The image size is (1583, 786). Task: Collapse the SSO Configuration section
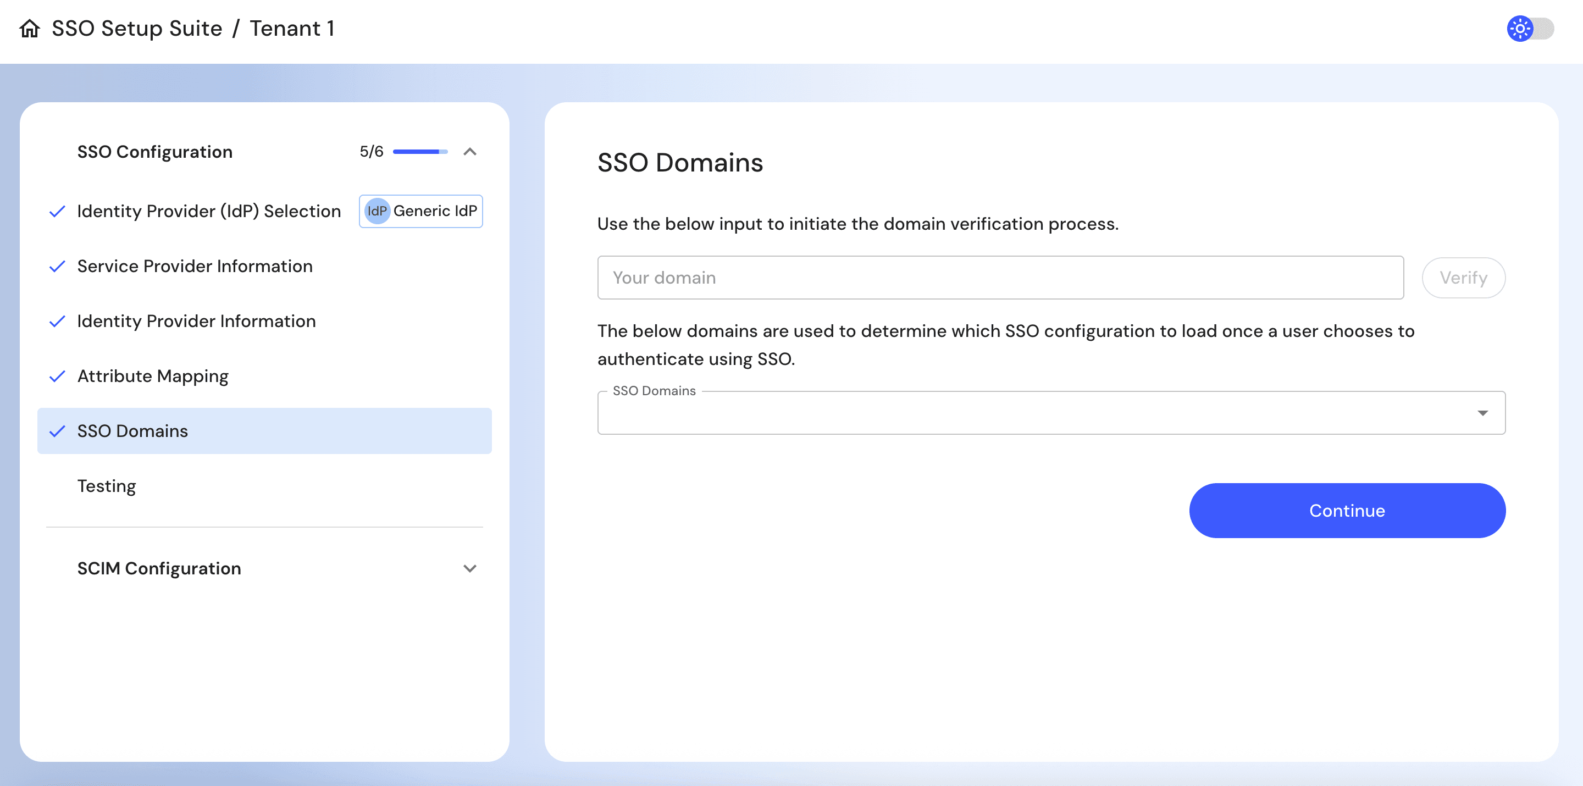pos(471,151)
